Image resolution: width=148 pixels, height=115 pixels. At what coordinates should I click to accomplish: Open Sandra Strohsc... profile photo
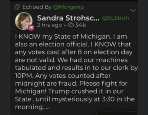[x=24, y=21]
